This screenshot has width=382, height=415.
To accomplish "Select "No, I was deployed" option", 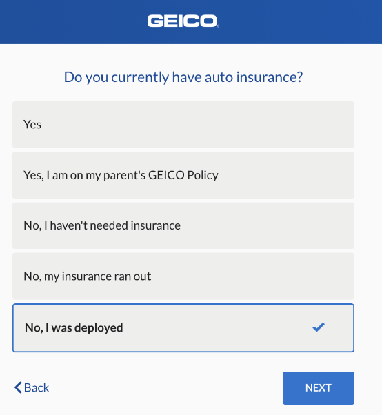I will [183, 328].
